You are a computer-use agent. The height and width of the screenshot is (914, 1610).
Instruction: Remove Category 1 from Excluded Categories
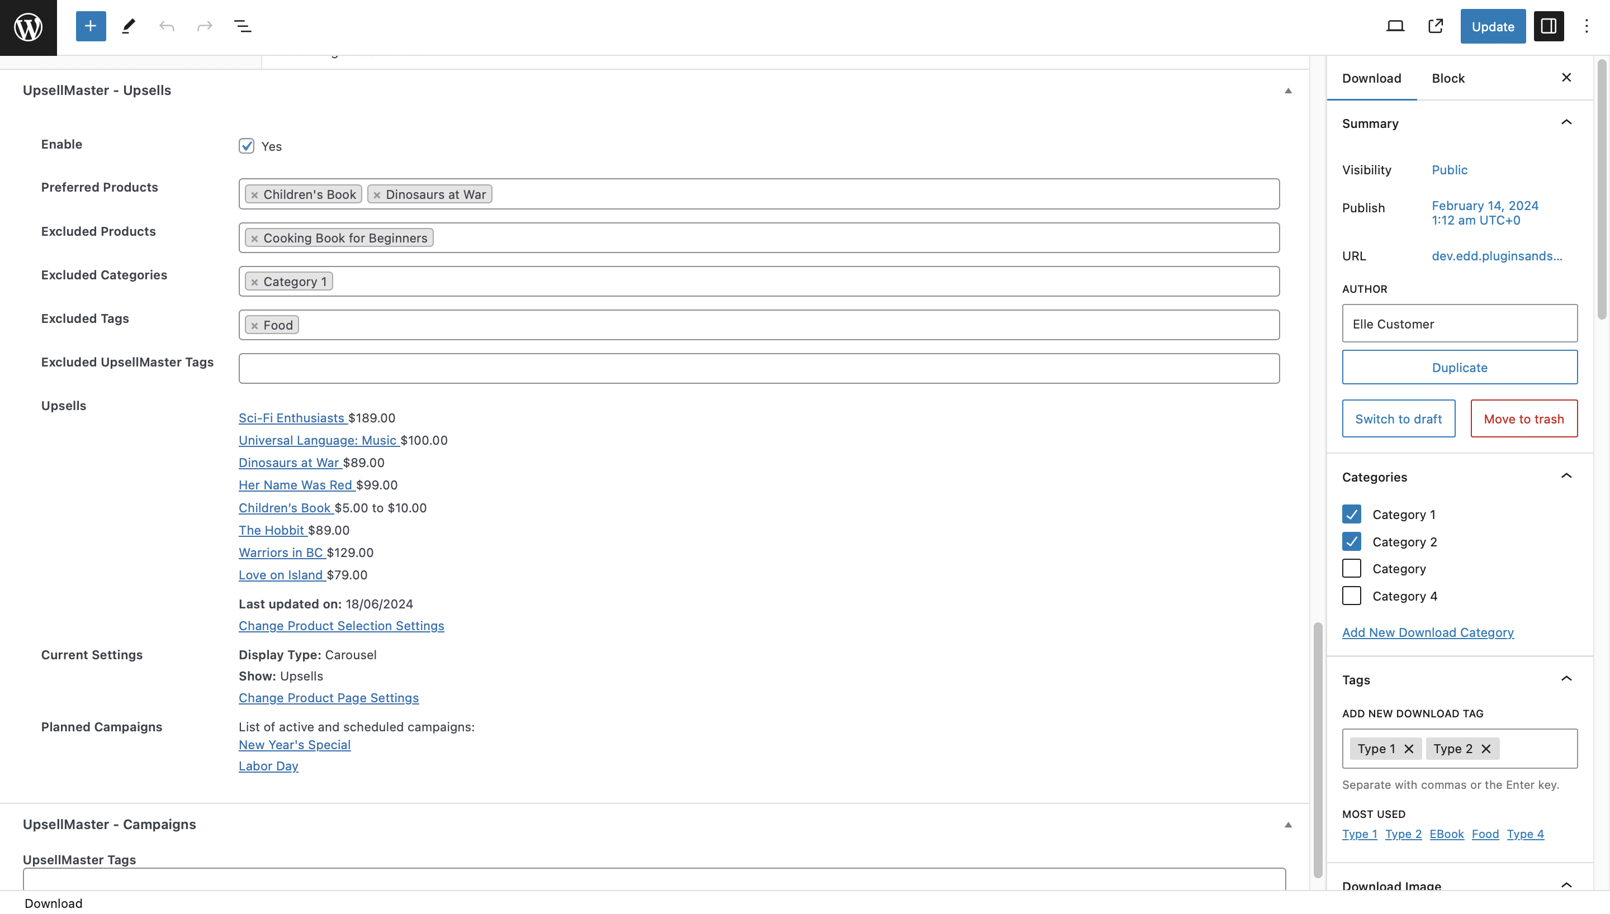(254, 283)
